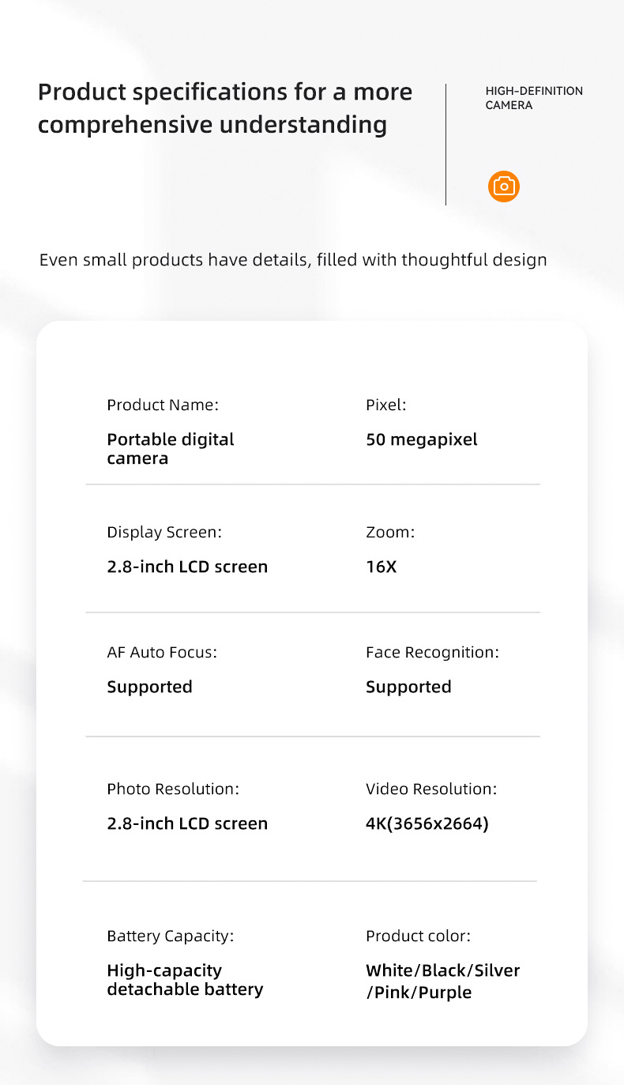Click the "Photo Resolution:" label

point(173,789)
